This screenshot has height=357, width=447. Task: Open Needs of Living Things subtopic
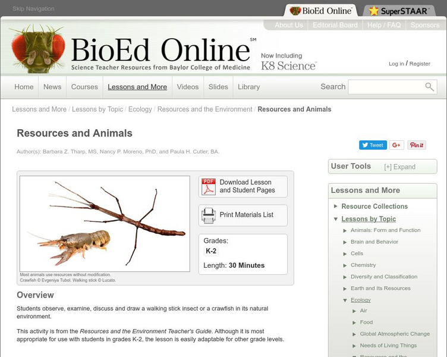point(388,346)
